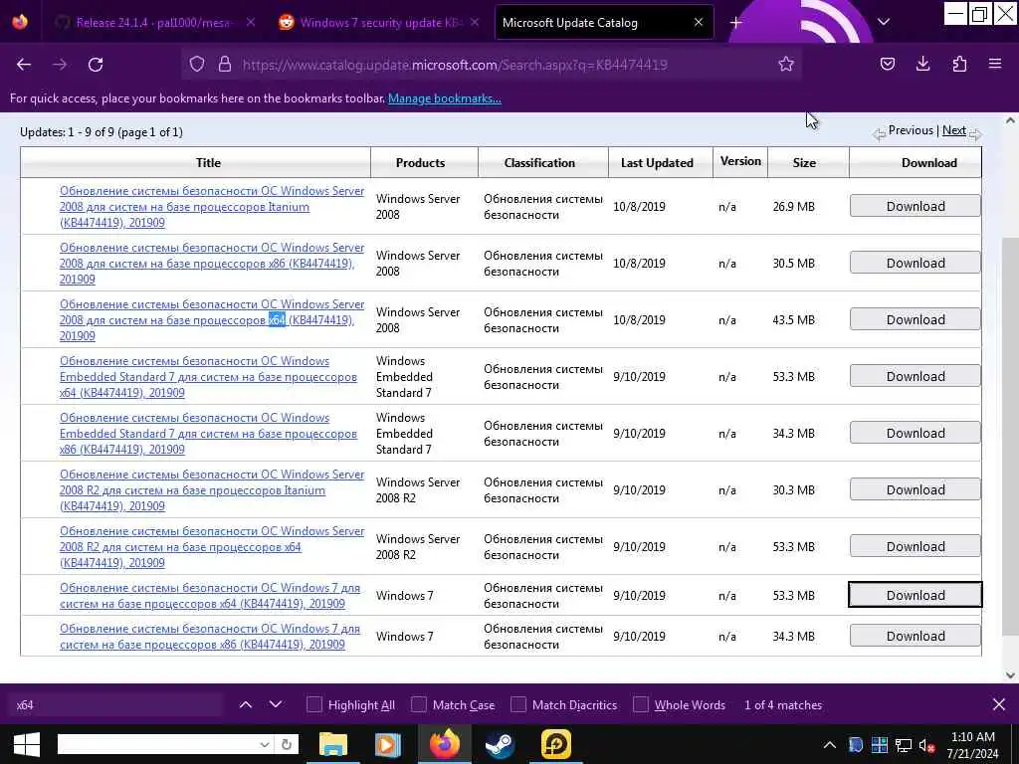
Task: Click taskbar clock showing 1:10 AM
Action: coord(972,745)
